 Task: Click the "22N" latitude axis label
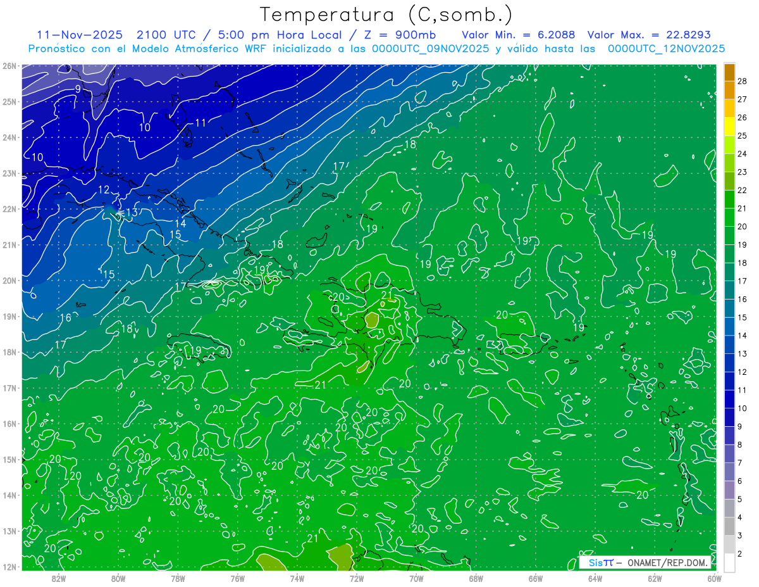pos(9,209)
